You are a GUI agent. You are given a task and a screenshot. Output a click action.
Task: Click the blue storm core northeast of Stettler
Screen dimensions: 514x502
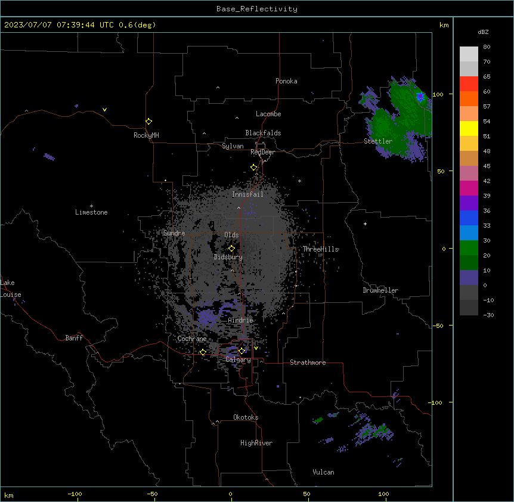click(420, 97)
